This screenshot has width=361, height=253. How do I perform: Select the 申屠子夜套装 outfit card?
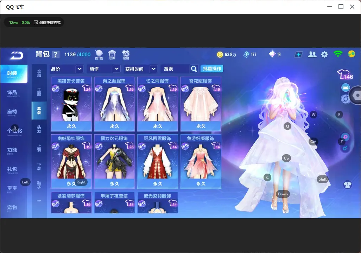point(114,203)
